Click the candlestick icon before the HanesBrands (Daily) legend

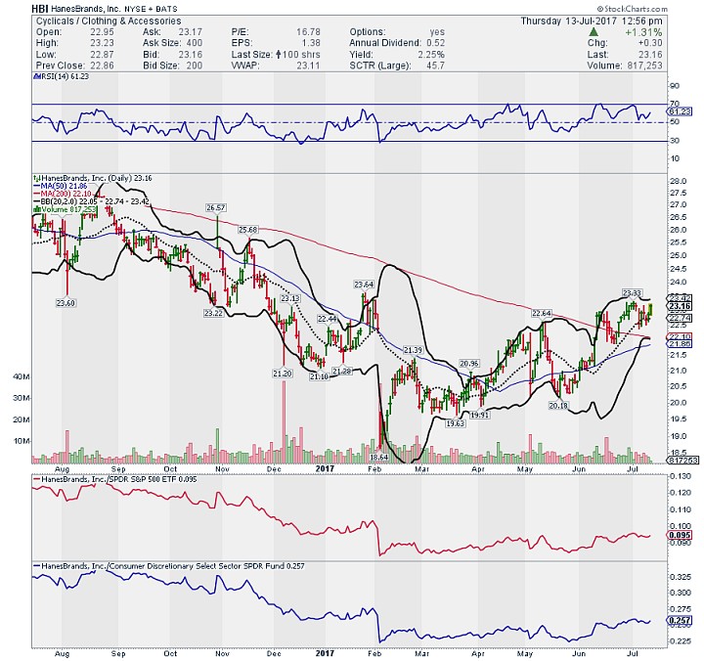click(x=37, y=178)
